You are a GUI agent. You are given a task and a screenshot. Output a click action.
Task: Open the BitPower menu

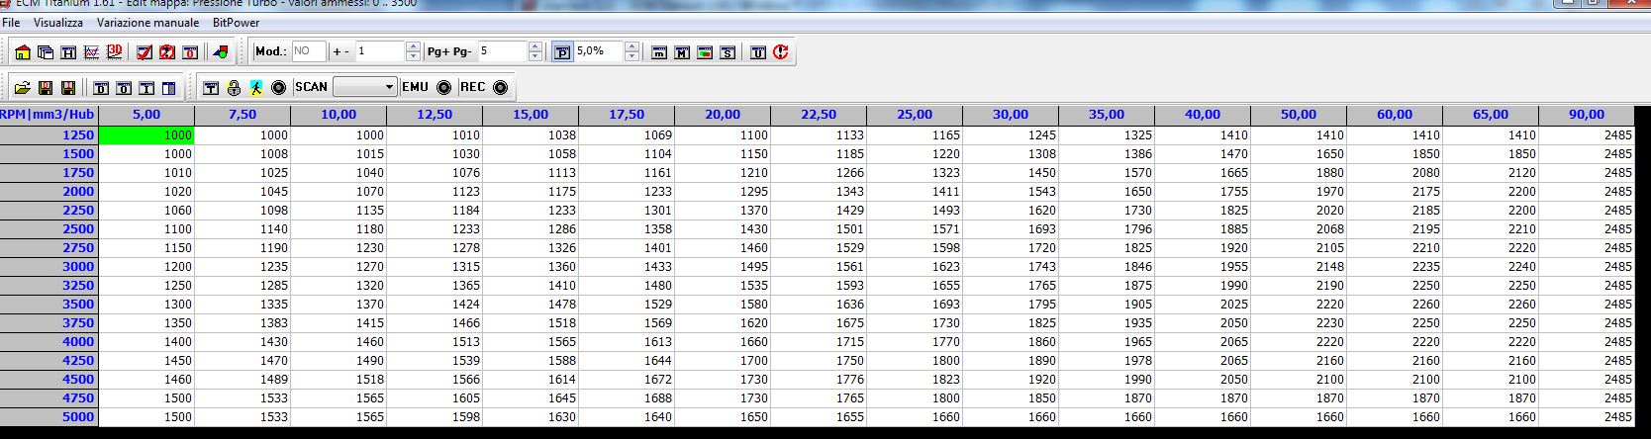click(x=237, y=22)
